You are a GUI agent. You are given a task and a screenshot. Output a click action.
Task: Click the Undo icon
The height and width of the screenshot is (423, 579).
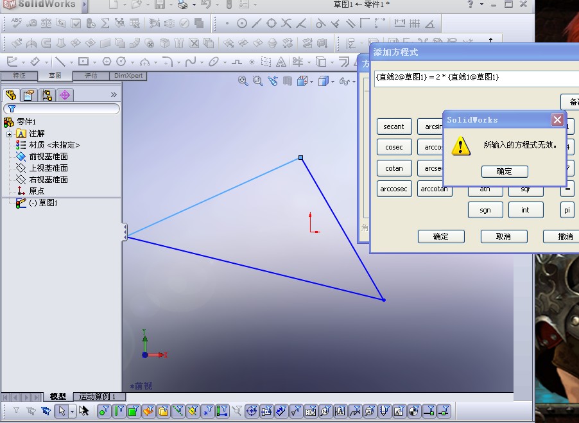click(207, 6)
